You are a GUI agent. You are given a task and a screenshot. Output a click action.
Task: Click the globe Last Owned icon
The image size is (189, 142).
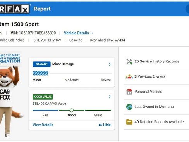pyautogui.click(x=129, y=107)
